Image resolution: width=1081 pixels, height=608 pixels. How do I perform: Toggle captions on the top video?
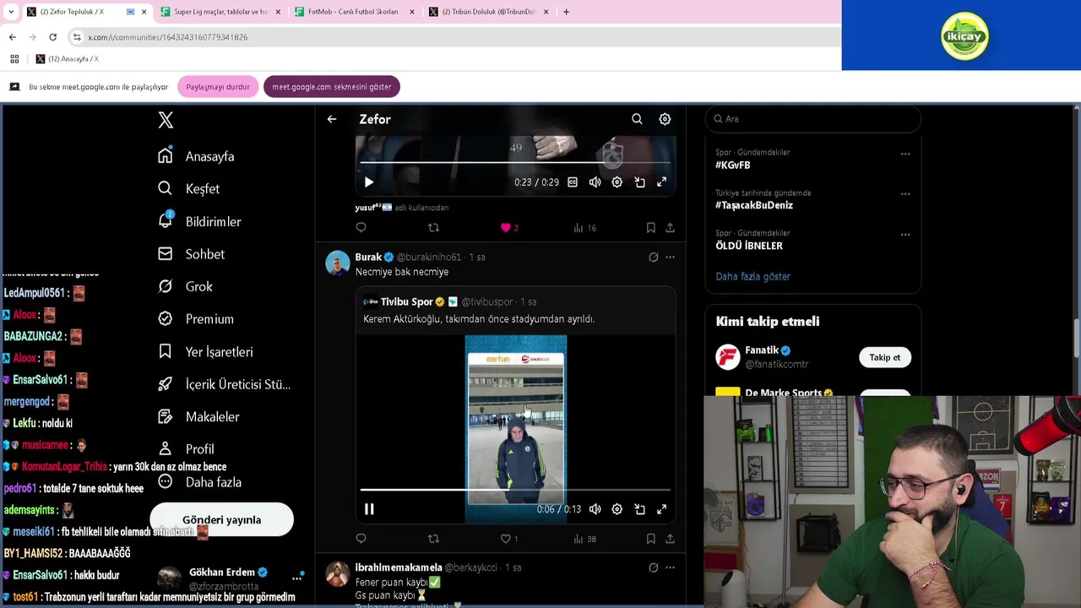pos(573,182)
